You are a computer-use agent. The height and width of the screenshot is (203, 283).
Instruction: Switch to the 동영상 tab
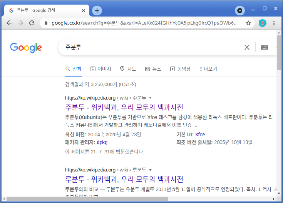point(180,69)
